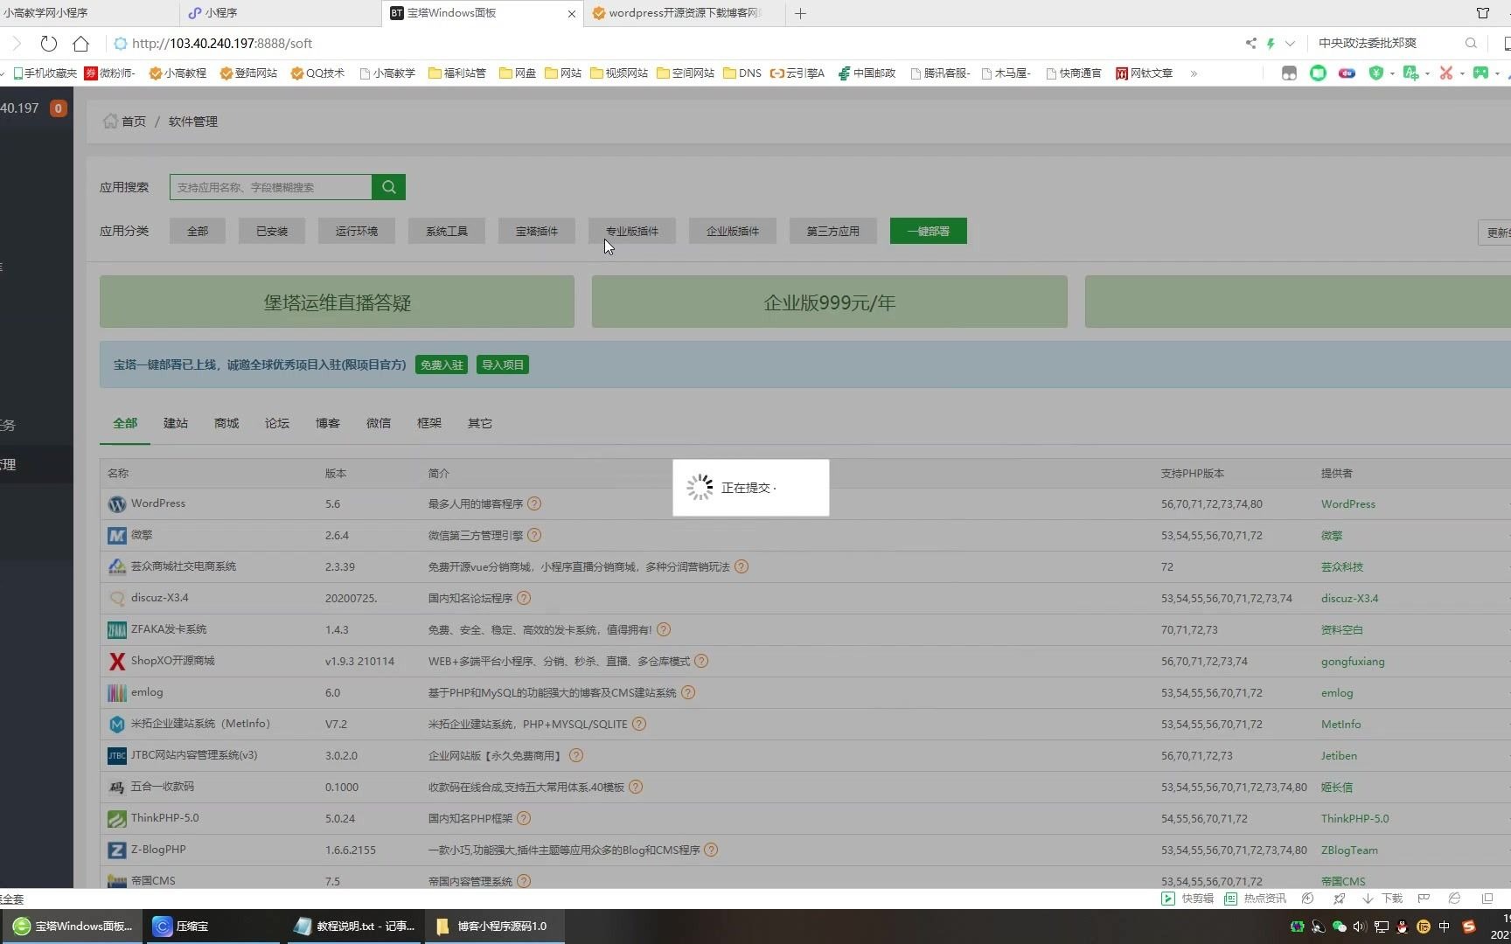
Task: Click the ShopXO red X logo icon
Action: pyautogui.click(x=117, y=662)
